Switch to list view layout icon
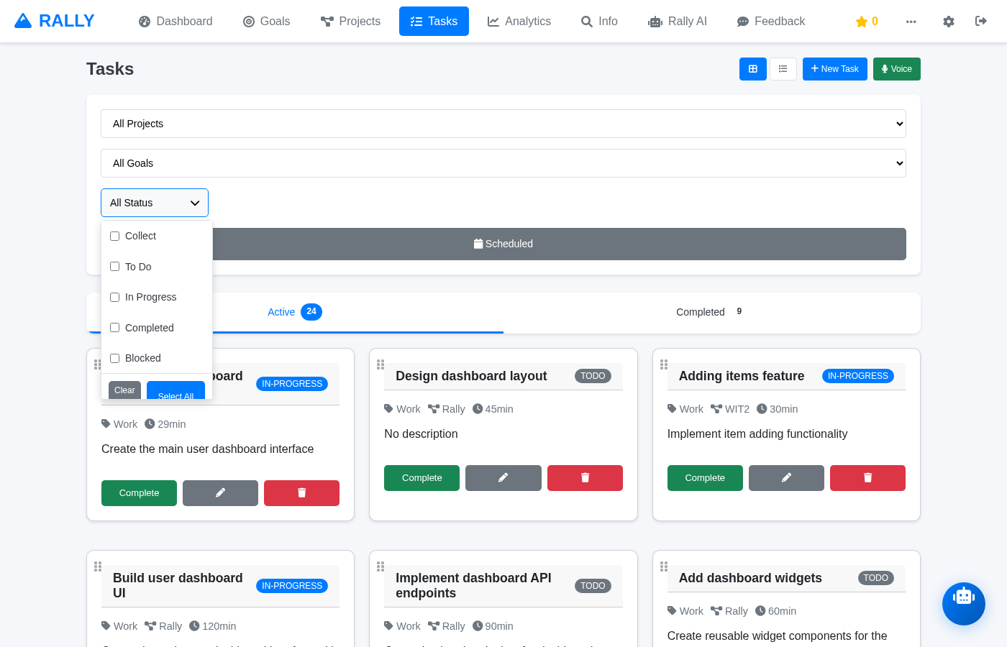 tap(783, 69)
